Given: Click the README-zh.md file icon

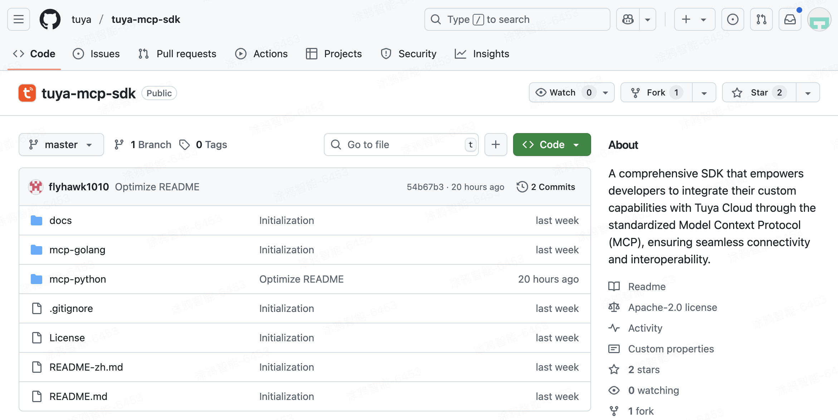Looking at the screenshot, I should click(36, 367).
